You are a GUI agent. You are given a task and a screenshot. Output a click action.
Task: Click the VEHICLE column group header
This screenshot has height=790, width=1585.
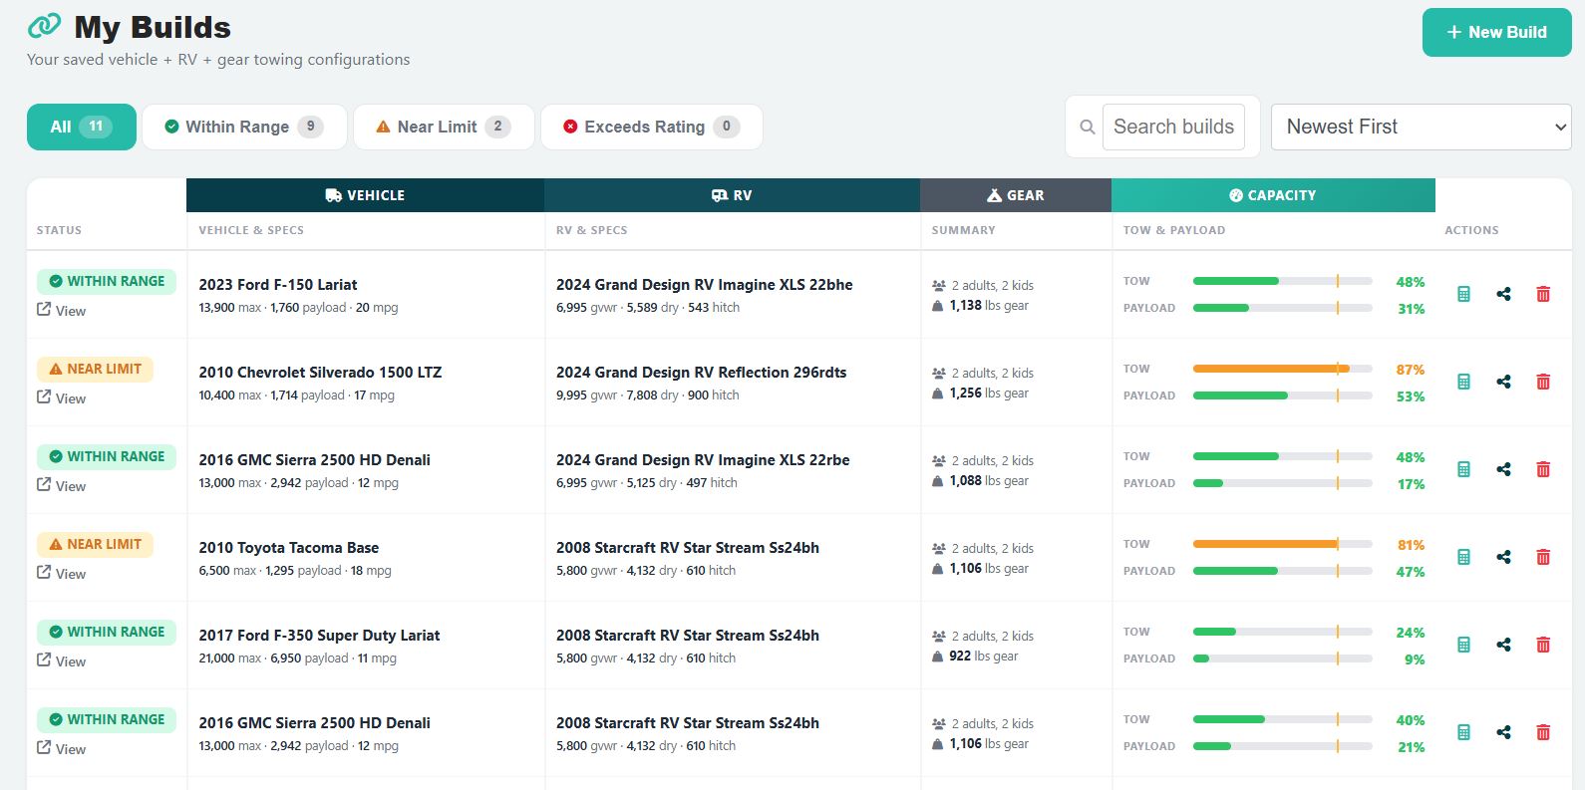365,195
